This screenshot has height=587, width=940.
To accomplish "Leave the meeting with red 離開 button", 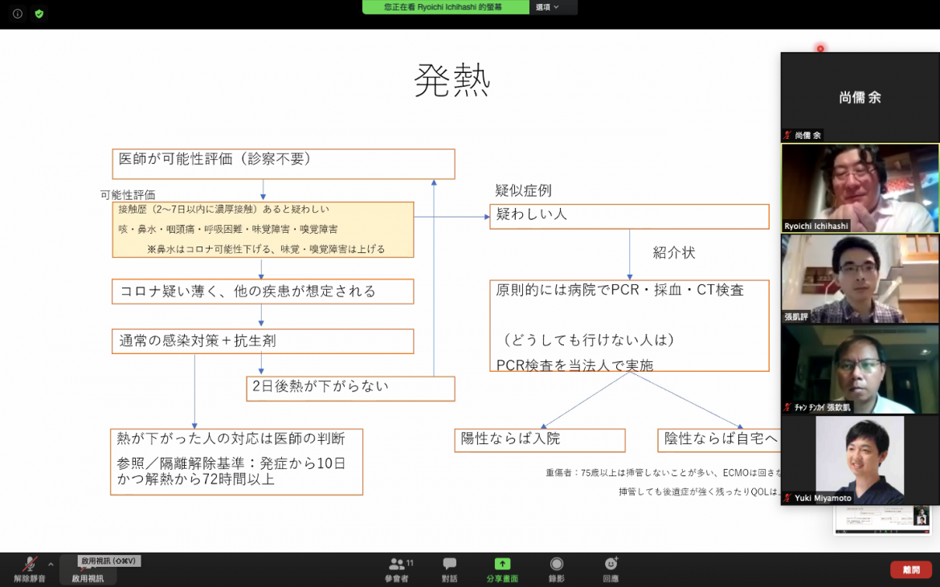I will [910, 569].
